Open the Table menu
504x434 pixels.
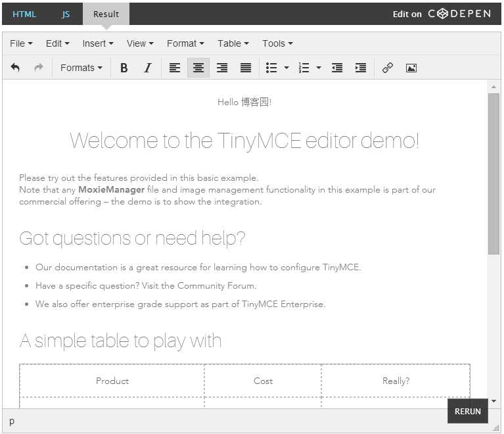point(233,43)
